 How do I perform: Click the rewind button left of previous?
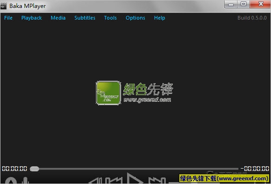pyautogui.click(x=96, y=181)
